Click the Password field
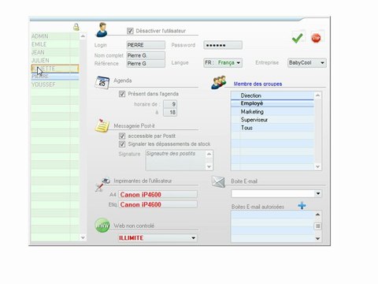Viewport: 378px width, 284px height. 223,45
